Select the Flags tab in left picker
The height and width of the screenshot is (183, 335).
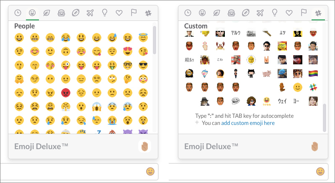point(134,13)
